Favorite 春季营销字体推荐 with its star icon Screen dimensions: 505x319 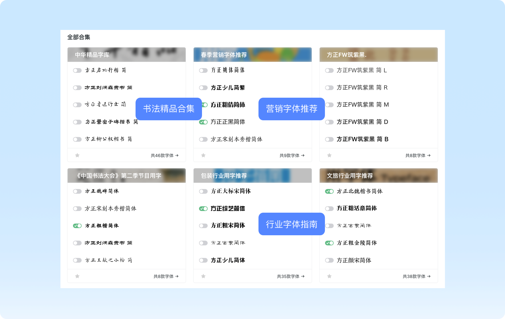coord(203,155)
